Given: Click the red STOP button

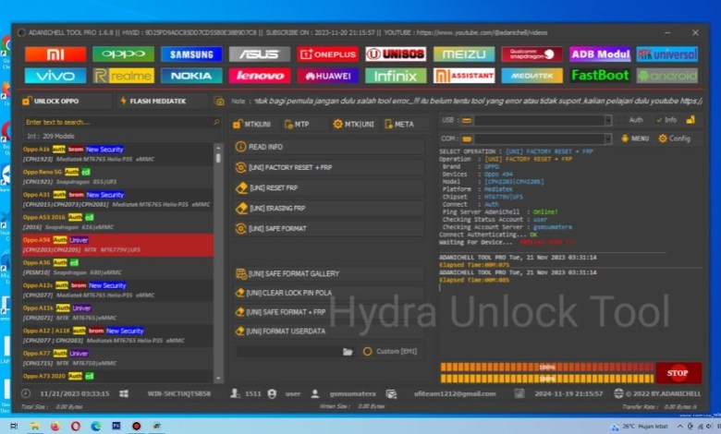Looking at the screenshot, I should [x=678, y=373].
